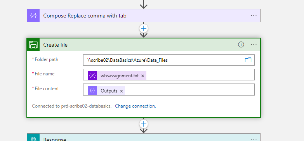Expand the Response step
The image size is (304, 141).
pos(144,138)
